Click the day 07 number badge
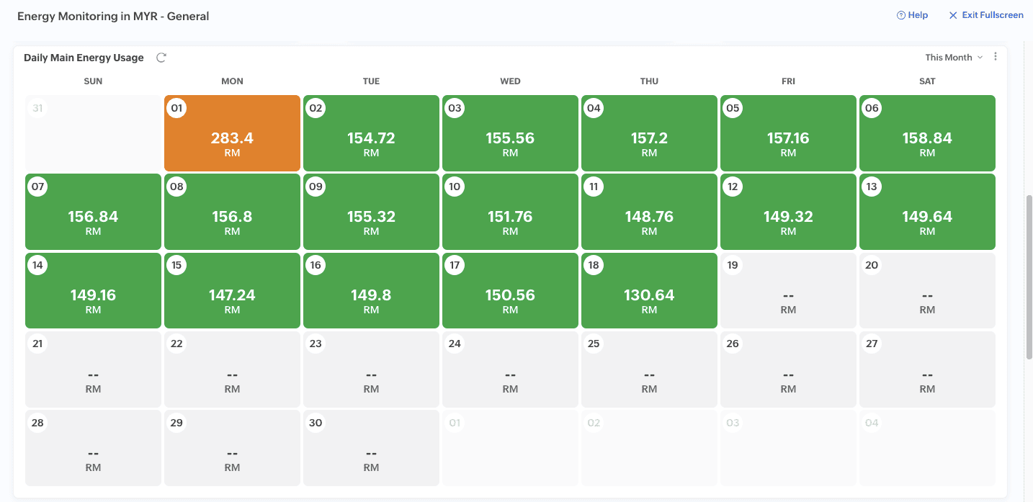The image size is (1033, 502). tap(37, 187)
